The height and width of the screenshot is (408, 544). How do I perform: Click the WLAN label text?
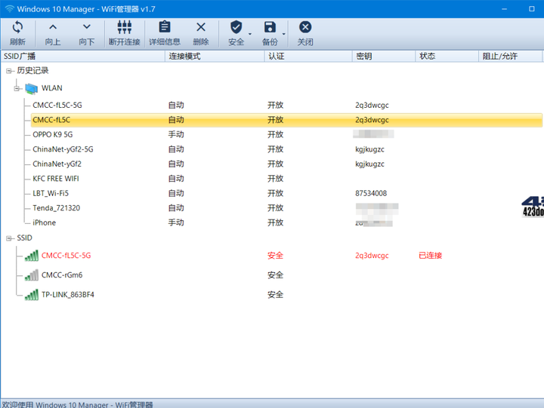52,88
